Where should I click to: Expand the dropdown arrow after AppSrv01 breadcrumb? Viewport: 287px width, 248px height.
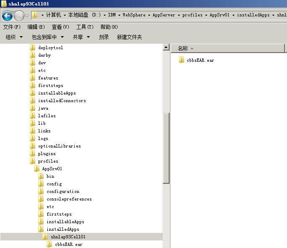click(x=233, y=15)
